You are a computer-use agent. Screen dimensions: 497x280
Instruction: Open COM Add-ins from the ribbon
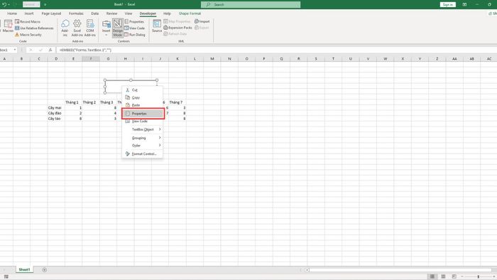(90, 28)
